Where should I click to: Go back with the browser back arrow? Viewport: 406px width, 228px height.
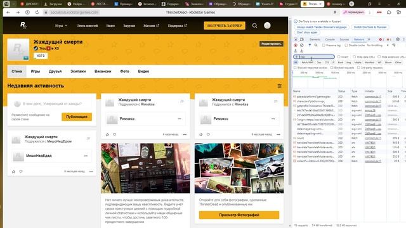click(8, 13)
